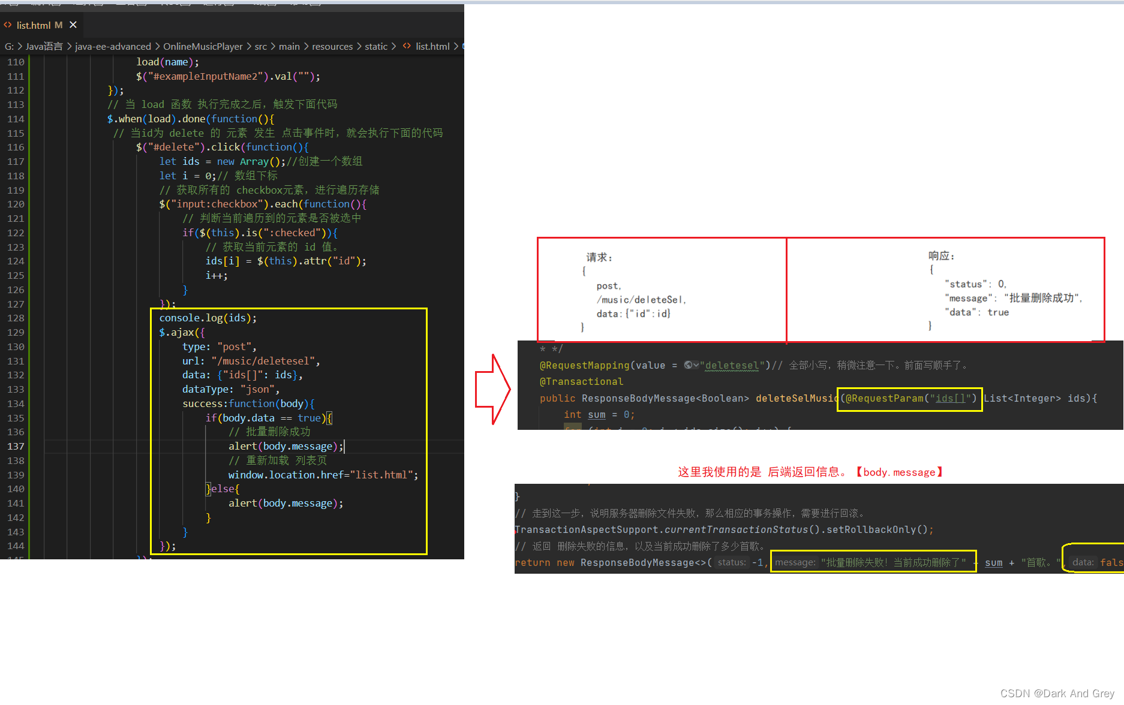Click the HTML file icon in list.html tab
The image size is (1124, 705).
click(8, 25)
